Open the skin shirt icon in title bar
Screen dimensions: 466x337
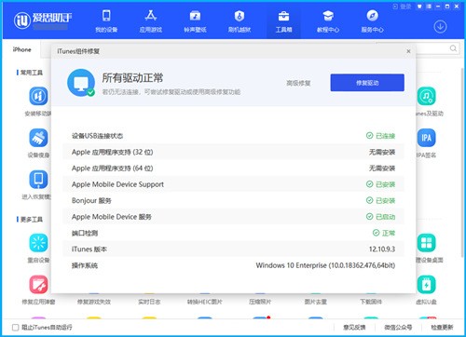tap(419, 7)
